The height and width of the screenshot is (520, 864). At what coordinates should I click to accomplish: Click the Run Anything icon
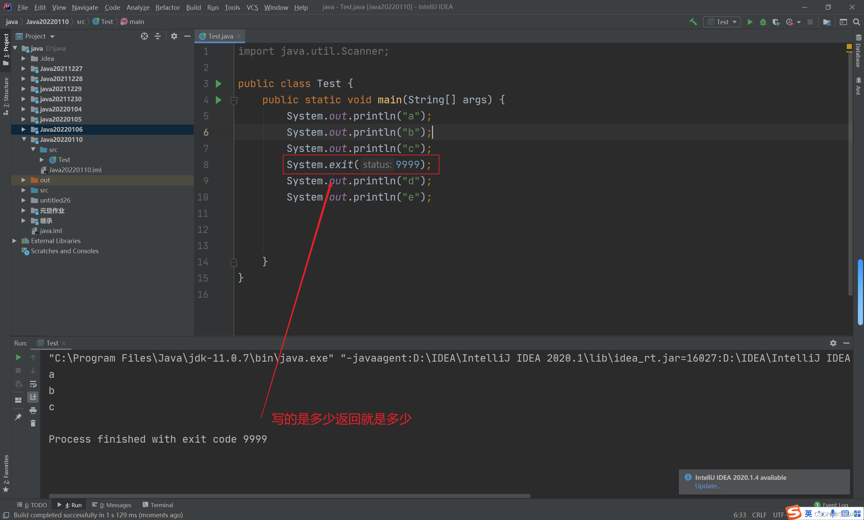point(843,22)
